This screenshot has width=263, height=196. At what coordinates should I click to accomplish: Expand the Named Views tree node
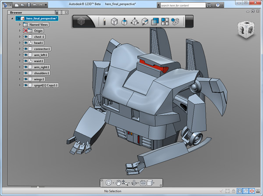tap(20, 25)
